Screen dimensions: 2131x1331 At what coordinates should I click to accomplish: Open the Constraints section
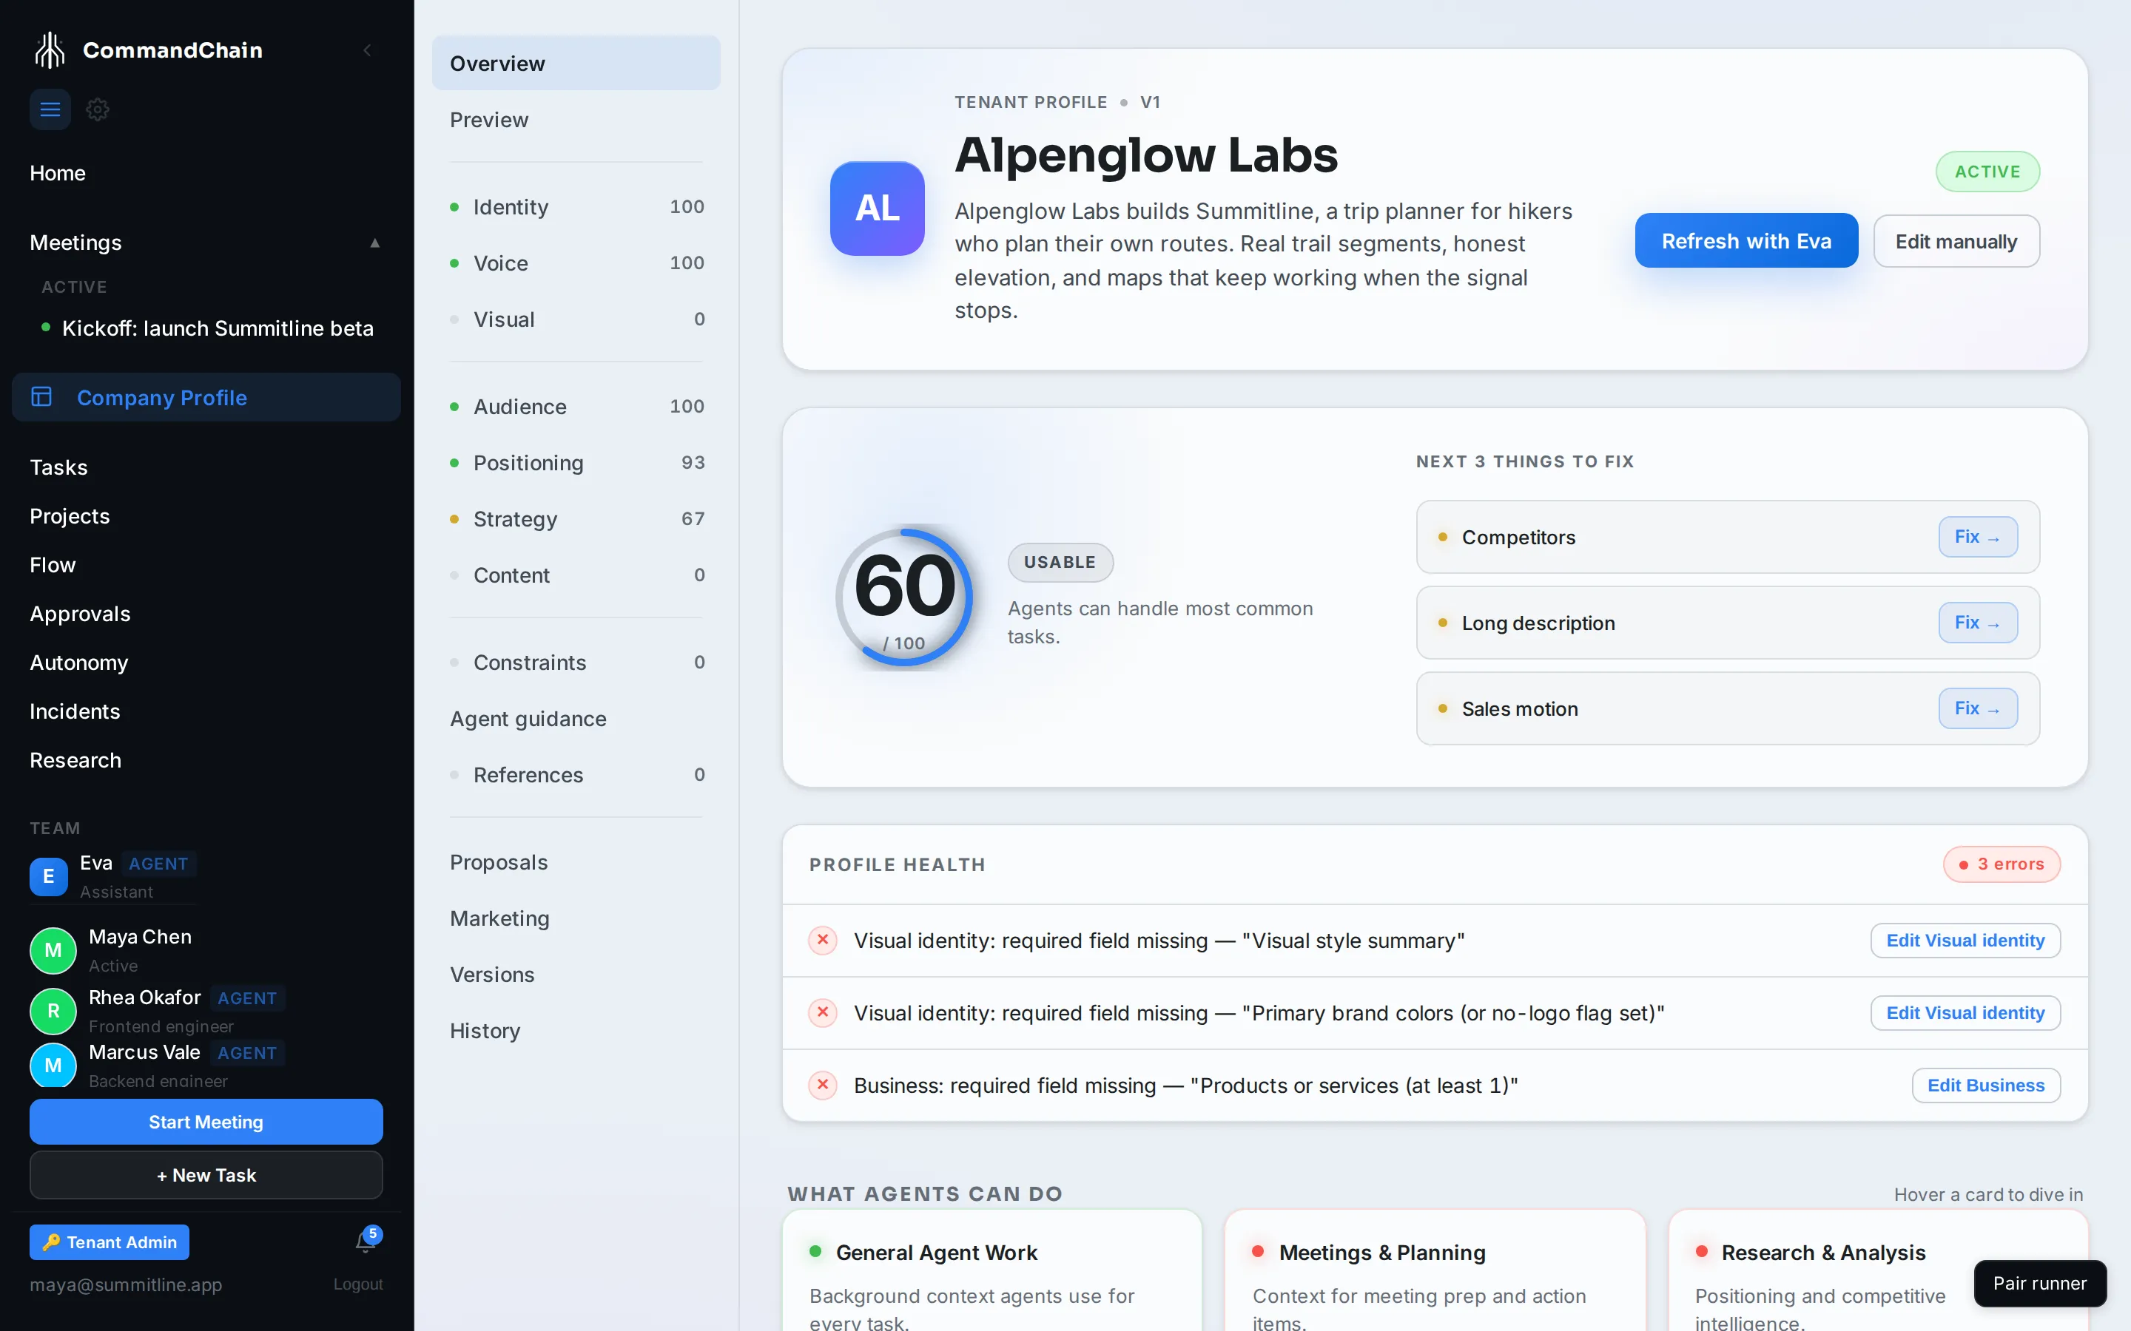pyautogui.click(x=576, y=663)
